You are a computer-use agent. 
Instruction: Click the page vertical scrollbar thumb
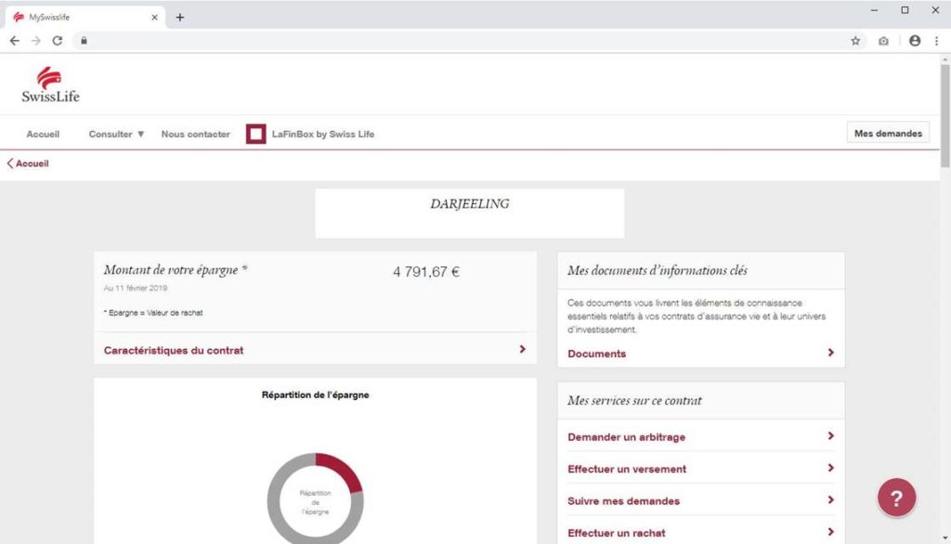[x=944, y=115]
